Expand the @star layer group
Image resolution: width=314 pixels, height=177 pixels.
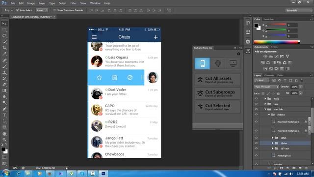click(x=273, y=143)
